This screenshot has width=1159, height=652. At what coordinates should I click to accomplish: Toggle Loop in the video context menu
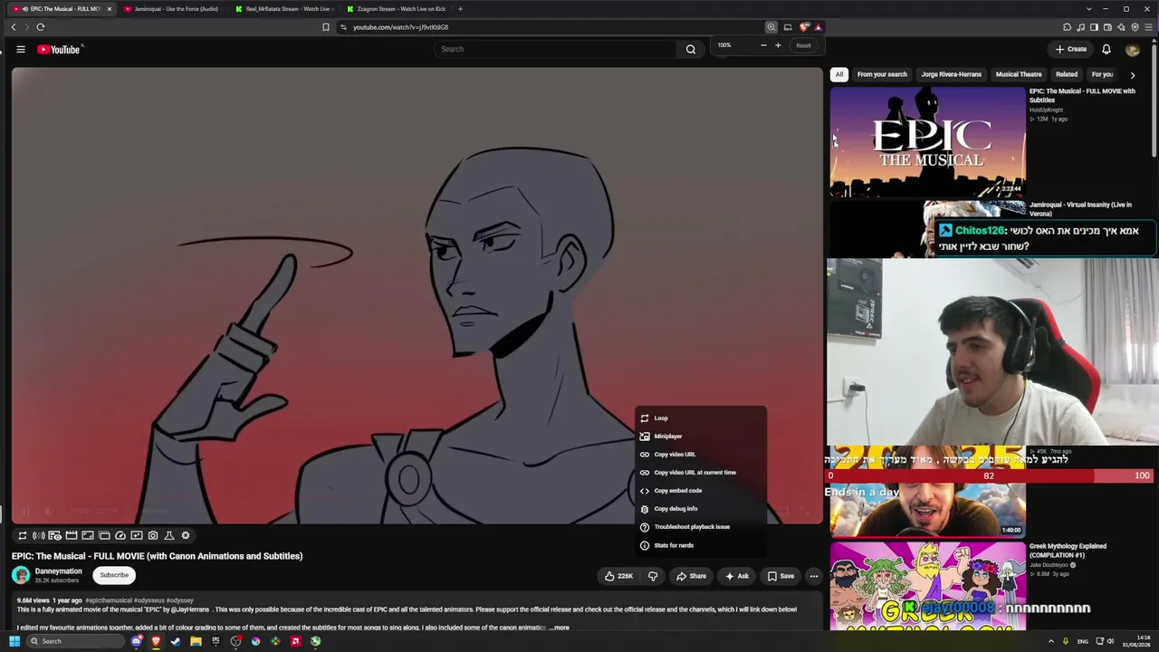pyautogui.click(x=701, y=418)
